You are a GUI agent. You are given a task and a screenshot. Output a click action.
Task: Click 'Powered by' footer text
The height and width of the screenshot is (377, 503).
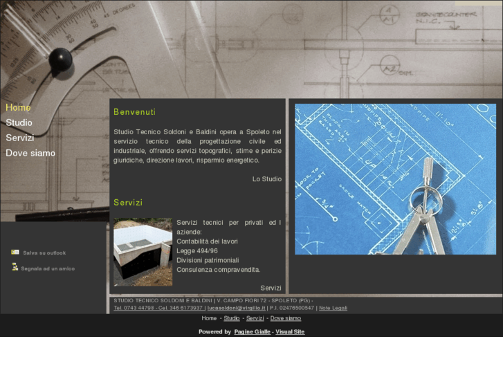coord(214,332)
